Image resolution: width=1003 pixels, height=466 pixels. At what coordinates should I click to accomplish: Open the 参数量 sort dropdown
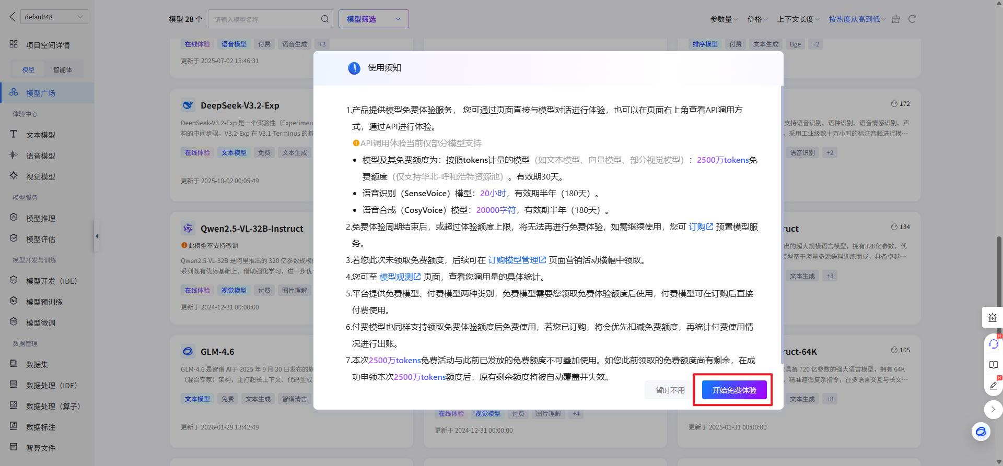[724, 19]
